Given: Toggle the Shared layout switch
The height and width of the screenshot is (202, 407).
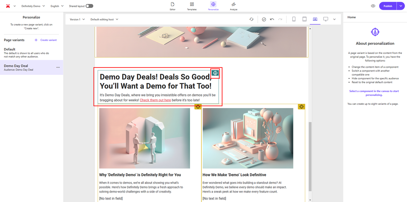Looking at the screenshot, I should coord(90,6).
